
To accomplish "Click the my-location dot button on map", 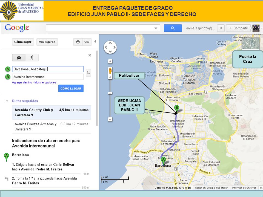I will 110,61.
